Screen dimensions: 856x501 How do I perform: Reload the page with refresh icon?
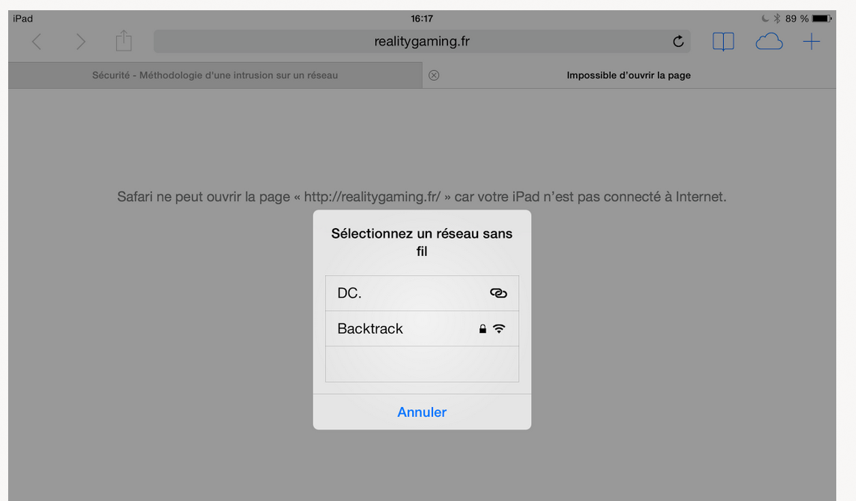[678, 42]
